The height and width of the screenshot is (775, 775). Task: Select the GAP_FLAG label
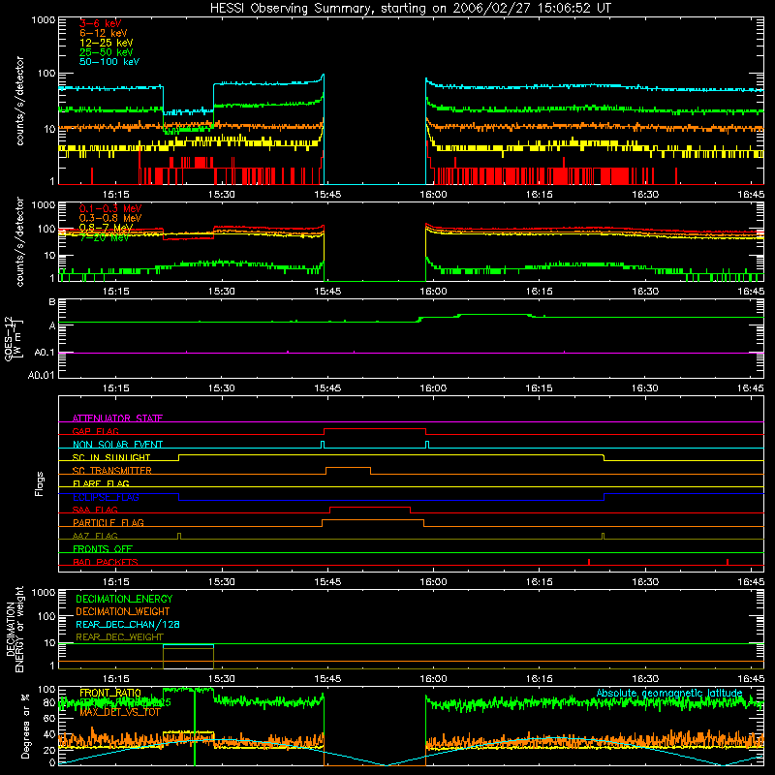tap(95, 431)
